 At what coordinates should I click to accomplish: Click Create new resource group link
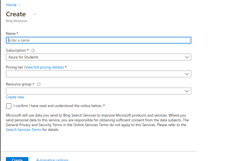coord(15,97)
